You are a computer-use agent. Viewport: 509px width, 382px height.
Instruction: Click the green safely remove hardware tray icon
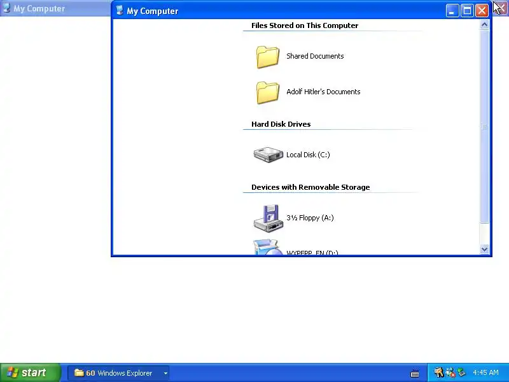point(461,372)
